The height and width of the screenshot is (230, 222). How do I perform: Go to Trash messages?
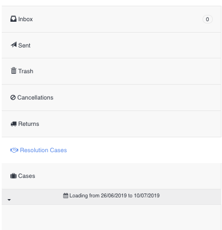112,72
